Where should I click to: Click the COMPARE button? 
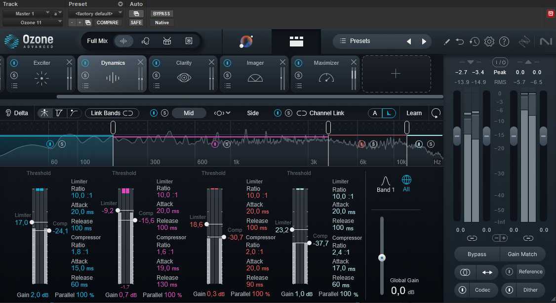(108, 22)
